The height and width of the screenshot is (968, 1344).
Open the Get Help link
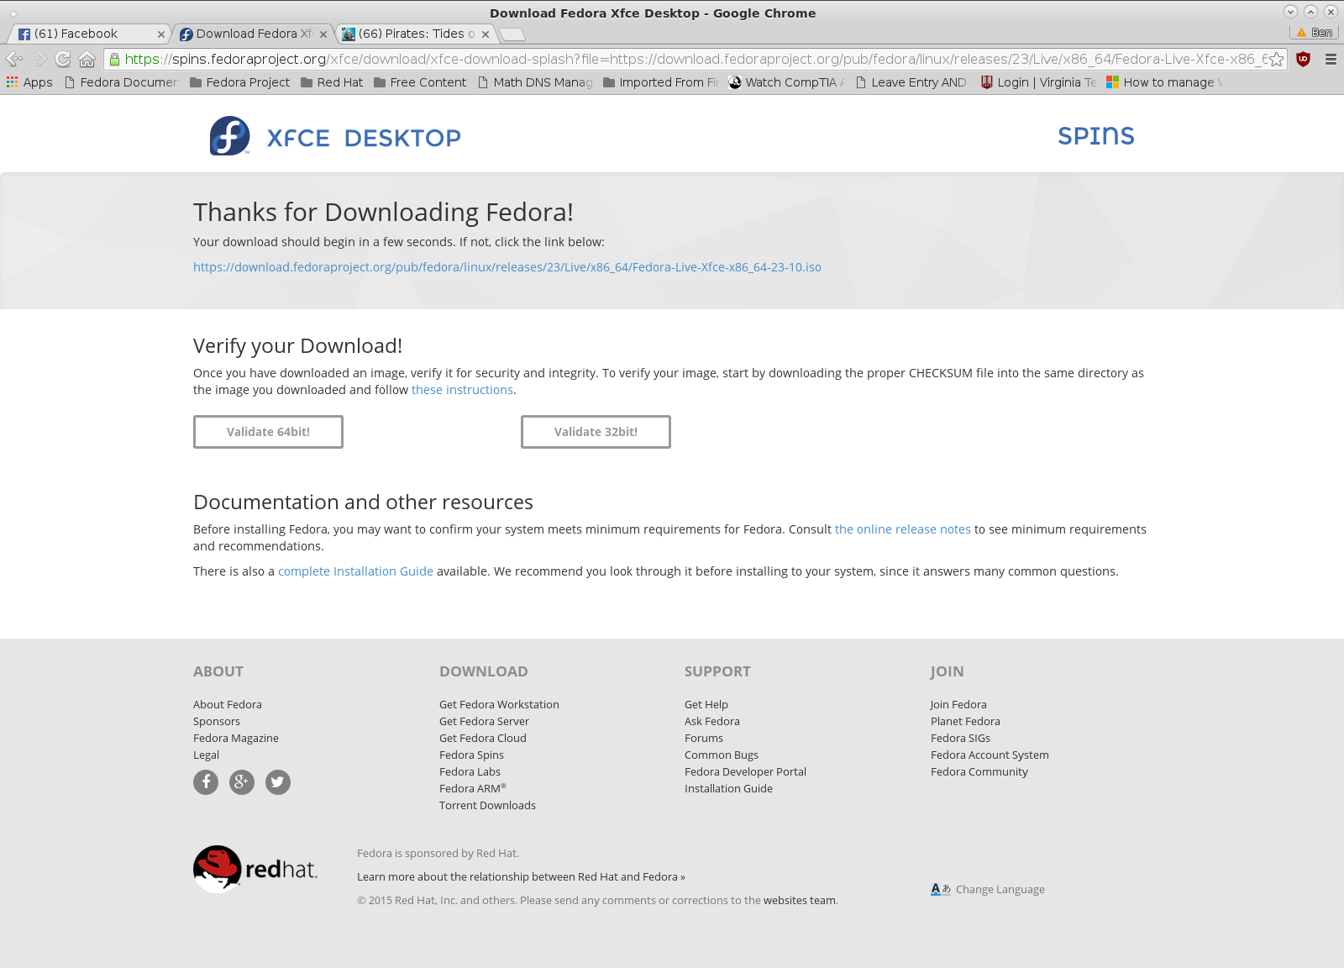tap(706, 704)
